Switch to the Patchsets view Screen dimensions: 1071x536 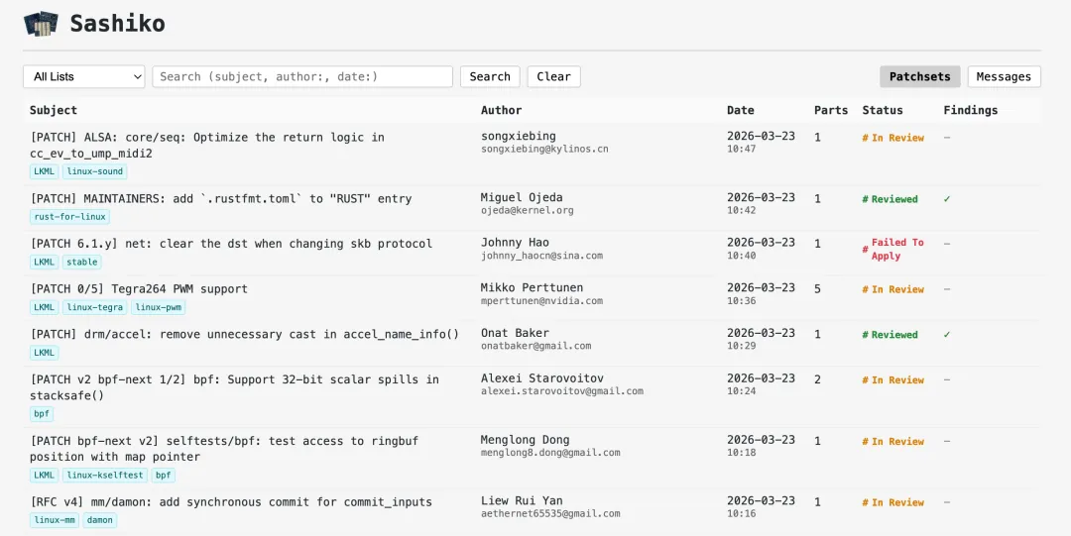click(x=919, y=76)
